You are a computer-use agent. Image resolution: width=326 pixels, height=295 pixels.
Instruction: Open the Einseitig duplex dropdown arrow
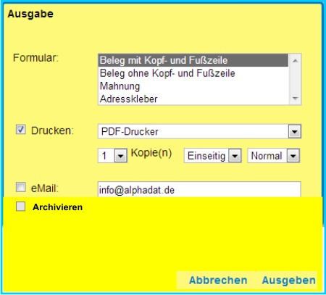235,156
